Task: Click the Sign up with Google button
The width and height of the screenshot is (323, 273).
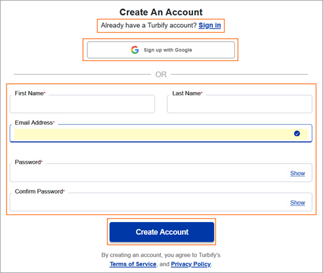Action: click(x=161, y=50)
